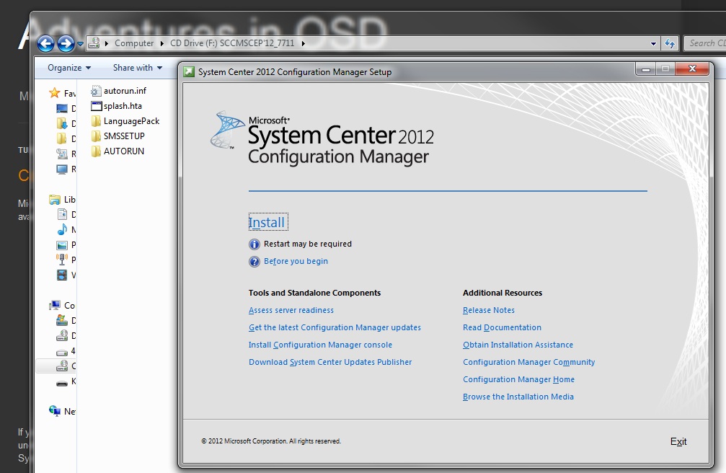Click the Install link to start setup
The image size is (726, 473).
(267, 223)
